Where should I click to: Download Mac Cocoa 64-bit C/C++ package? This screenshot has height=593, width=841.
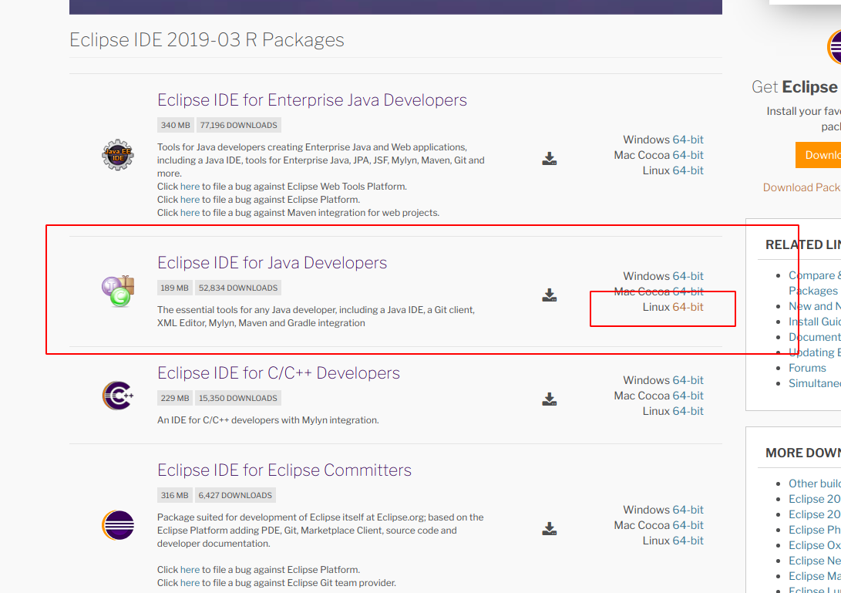688,396
